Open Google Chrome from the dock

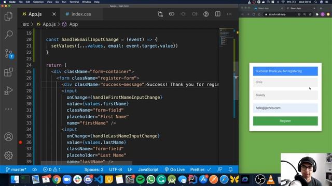[x=57, y=180]
